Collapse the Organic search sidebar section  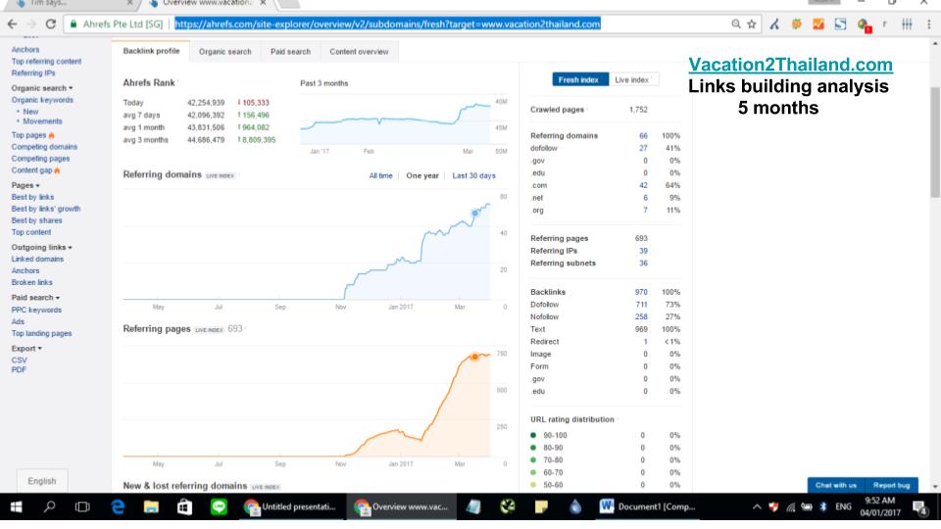[x=42, y=88]
